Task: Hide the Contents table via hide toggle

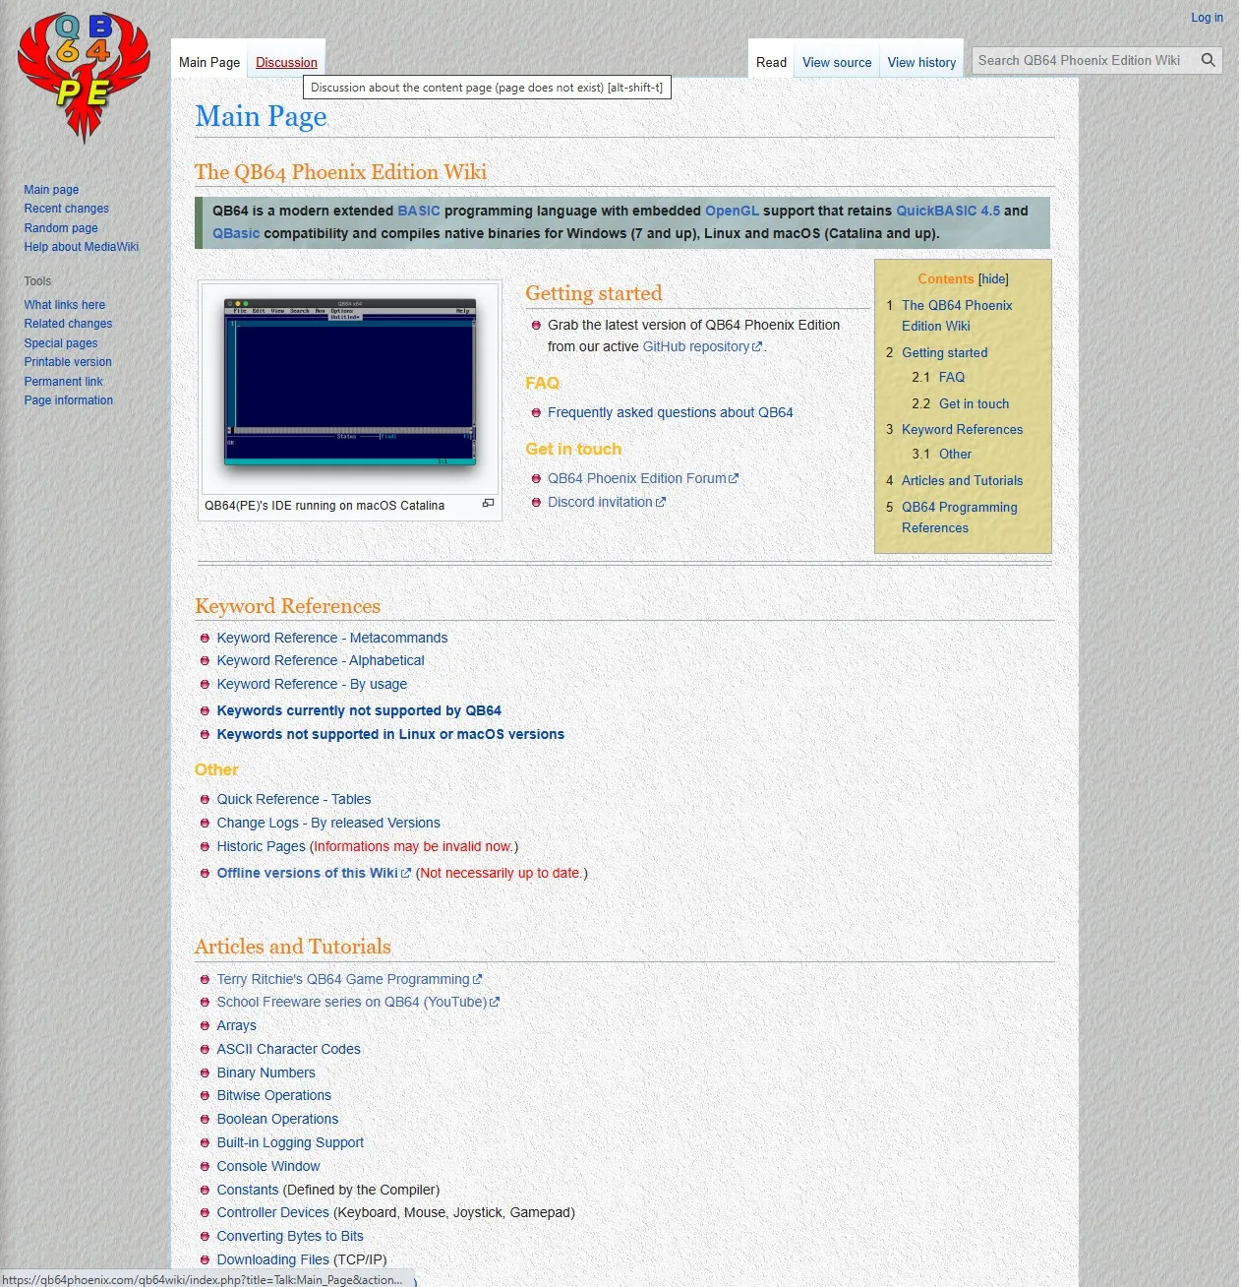Action: (993, 279)
